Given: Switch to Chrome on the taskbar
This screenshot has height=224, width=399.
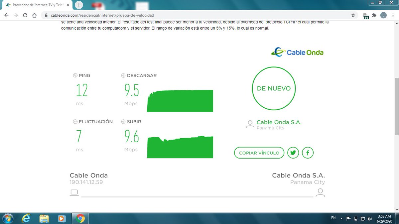Looking at the screenshot, I should [x=80, y=218].
